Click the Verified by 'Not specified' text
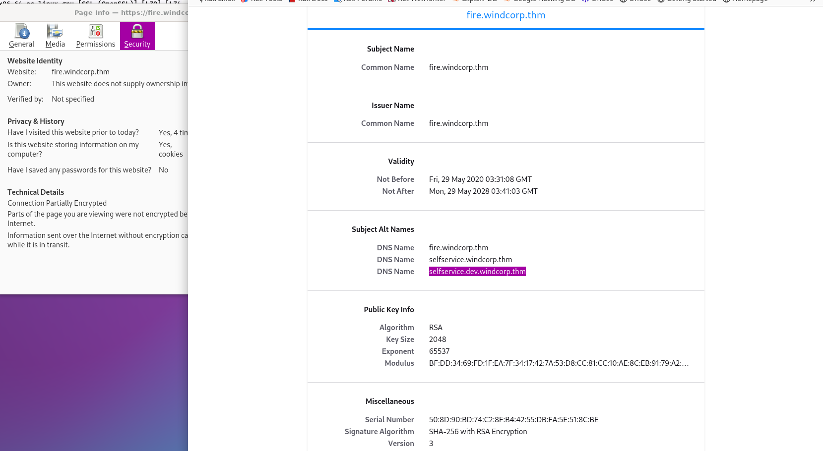Image resolution: width=823 pixels, height=451 pixels. [x=73, y=99]
